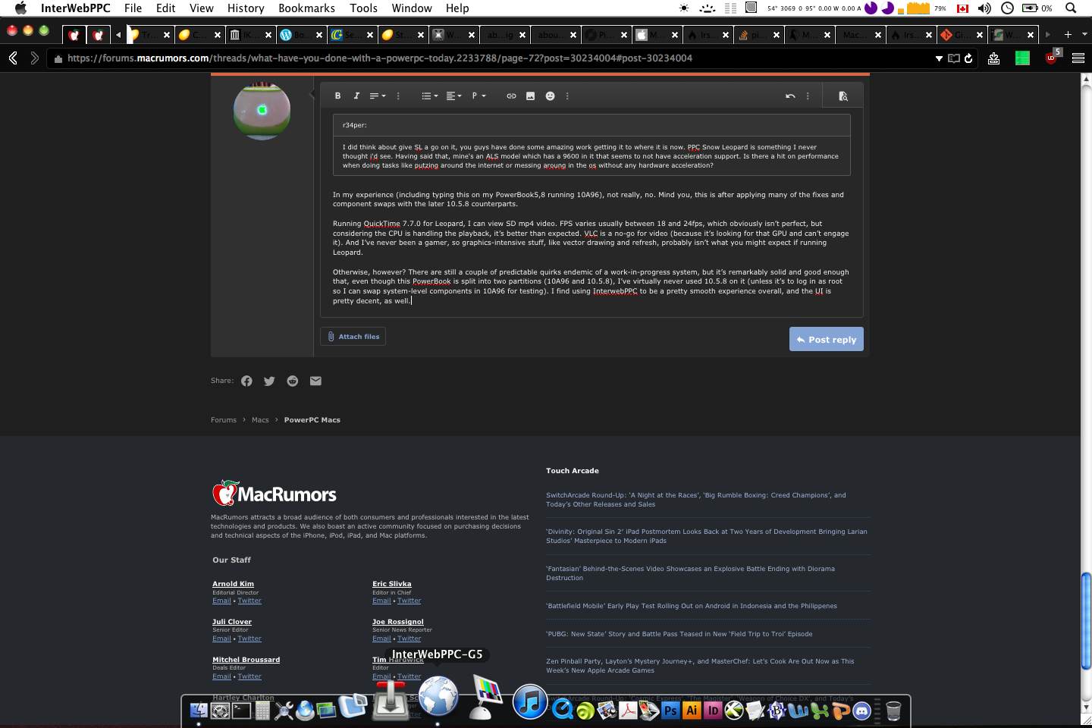
Task: Preview the reply with the preview icon
Action: tap(843, 96)
